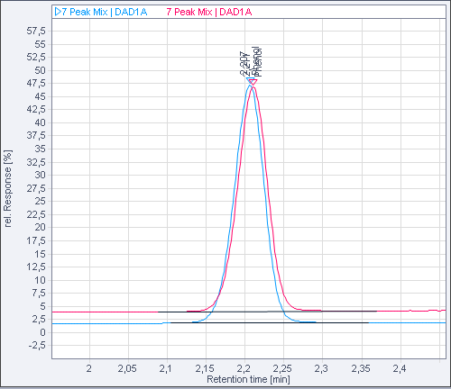Click the 55 tick on response axis
Image resolution: width=451 pixels, height=389 pixels.
[41, 44]
